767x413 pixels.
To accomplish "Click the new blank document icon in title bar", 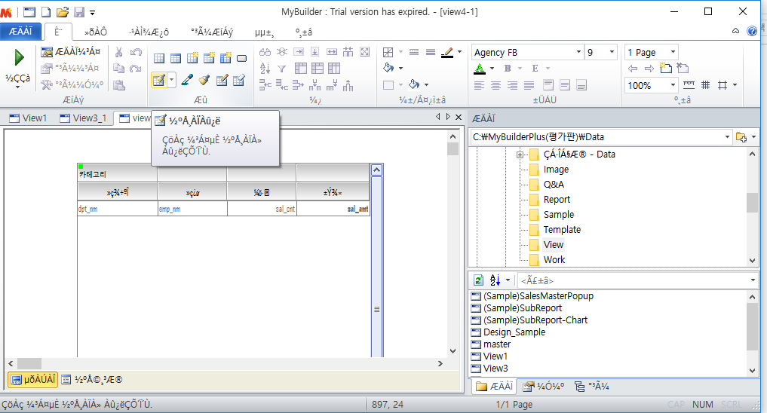I will pyautogui.click(x=45, y=12).
